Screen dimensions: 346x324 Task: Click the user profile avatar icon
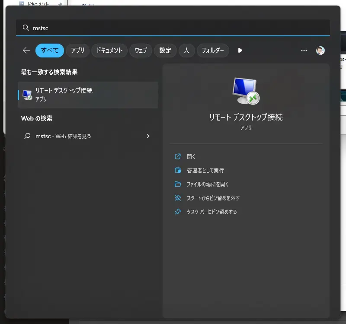pos(320,51)
